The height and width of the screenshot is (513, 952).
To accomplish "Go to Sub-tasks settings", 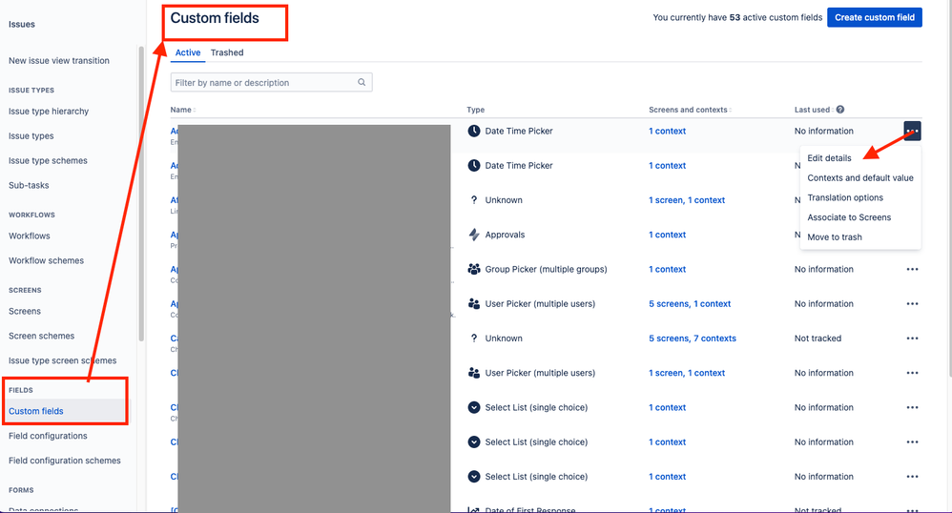I will (29, 186).
